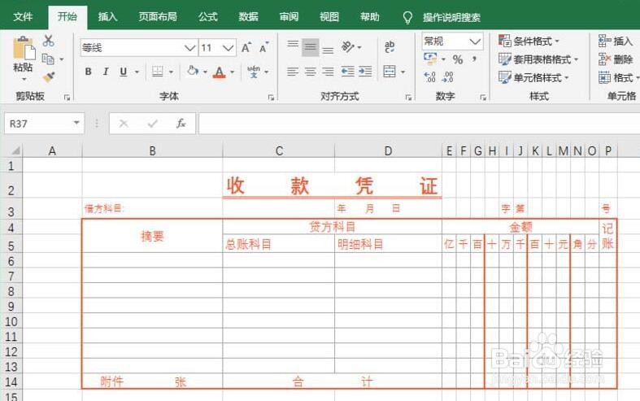Open 文件 menu
640x401 pixels.
pos(23,17)
